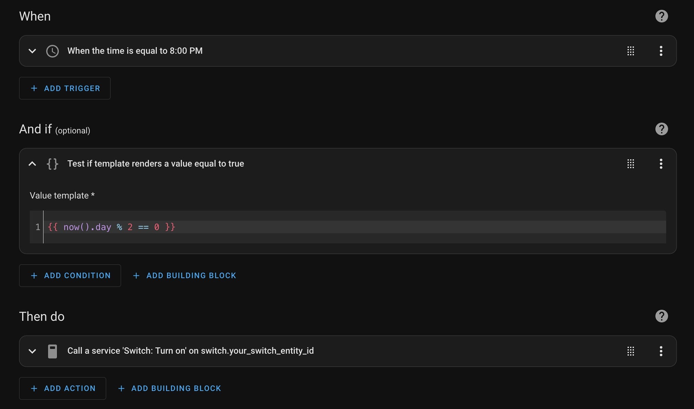Click the clock icon on the time trigger

click(x=53, y=51)
